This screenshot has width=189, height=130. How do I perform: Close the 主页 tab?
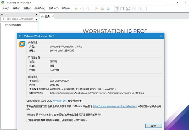point(53,16)
